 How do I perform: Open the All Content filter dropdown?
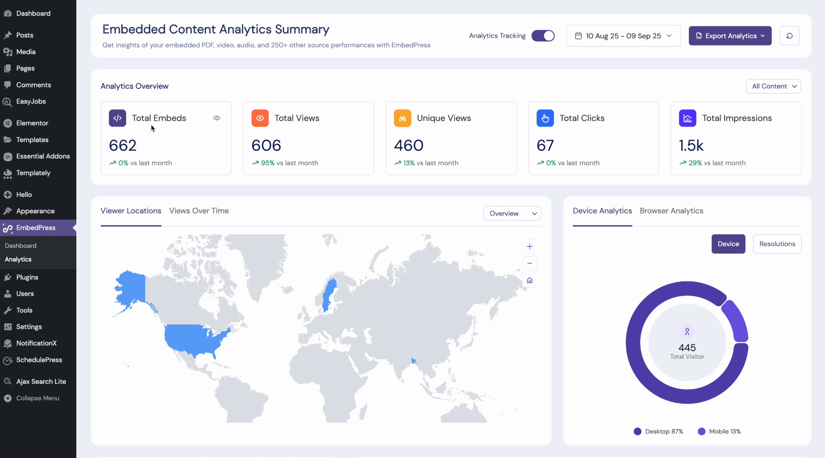click(773, 86)
